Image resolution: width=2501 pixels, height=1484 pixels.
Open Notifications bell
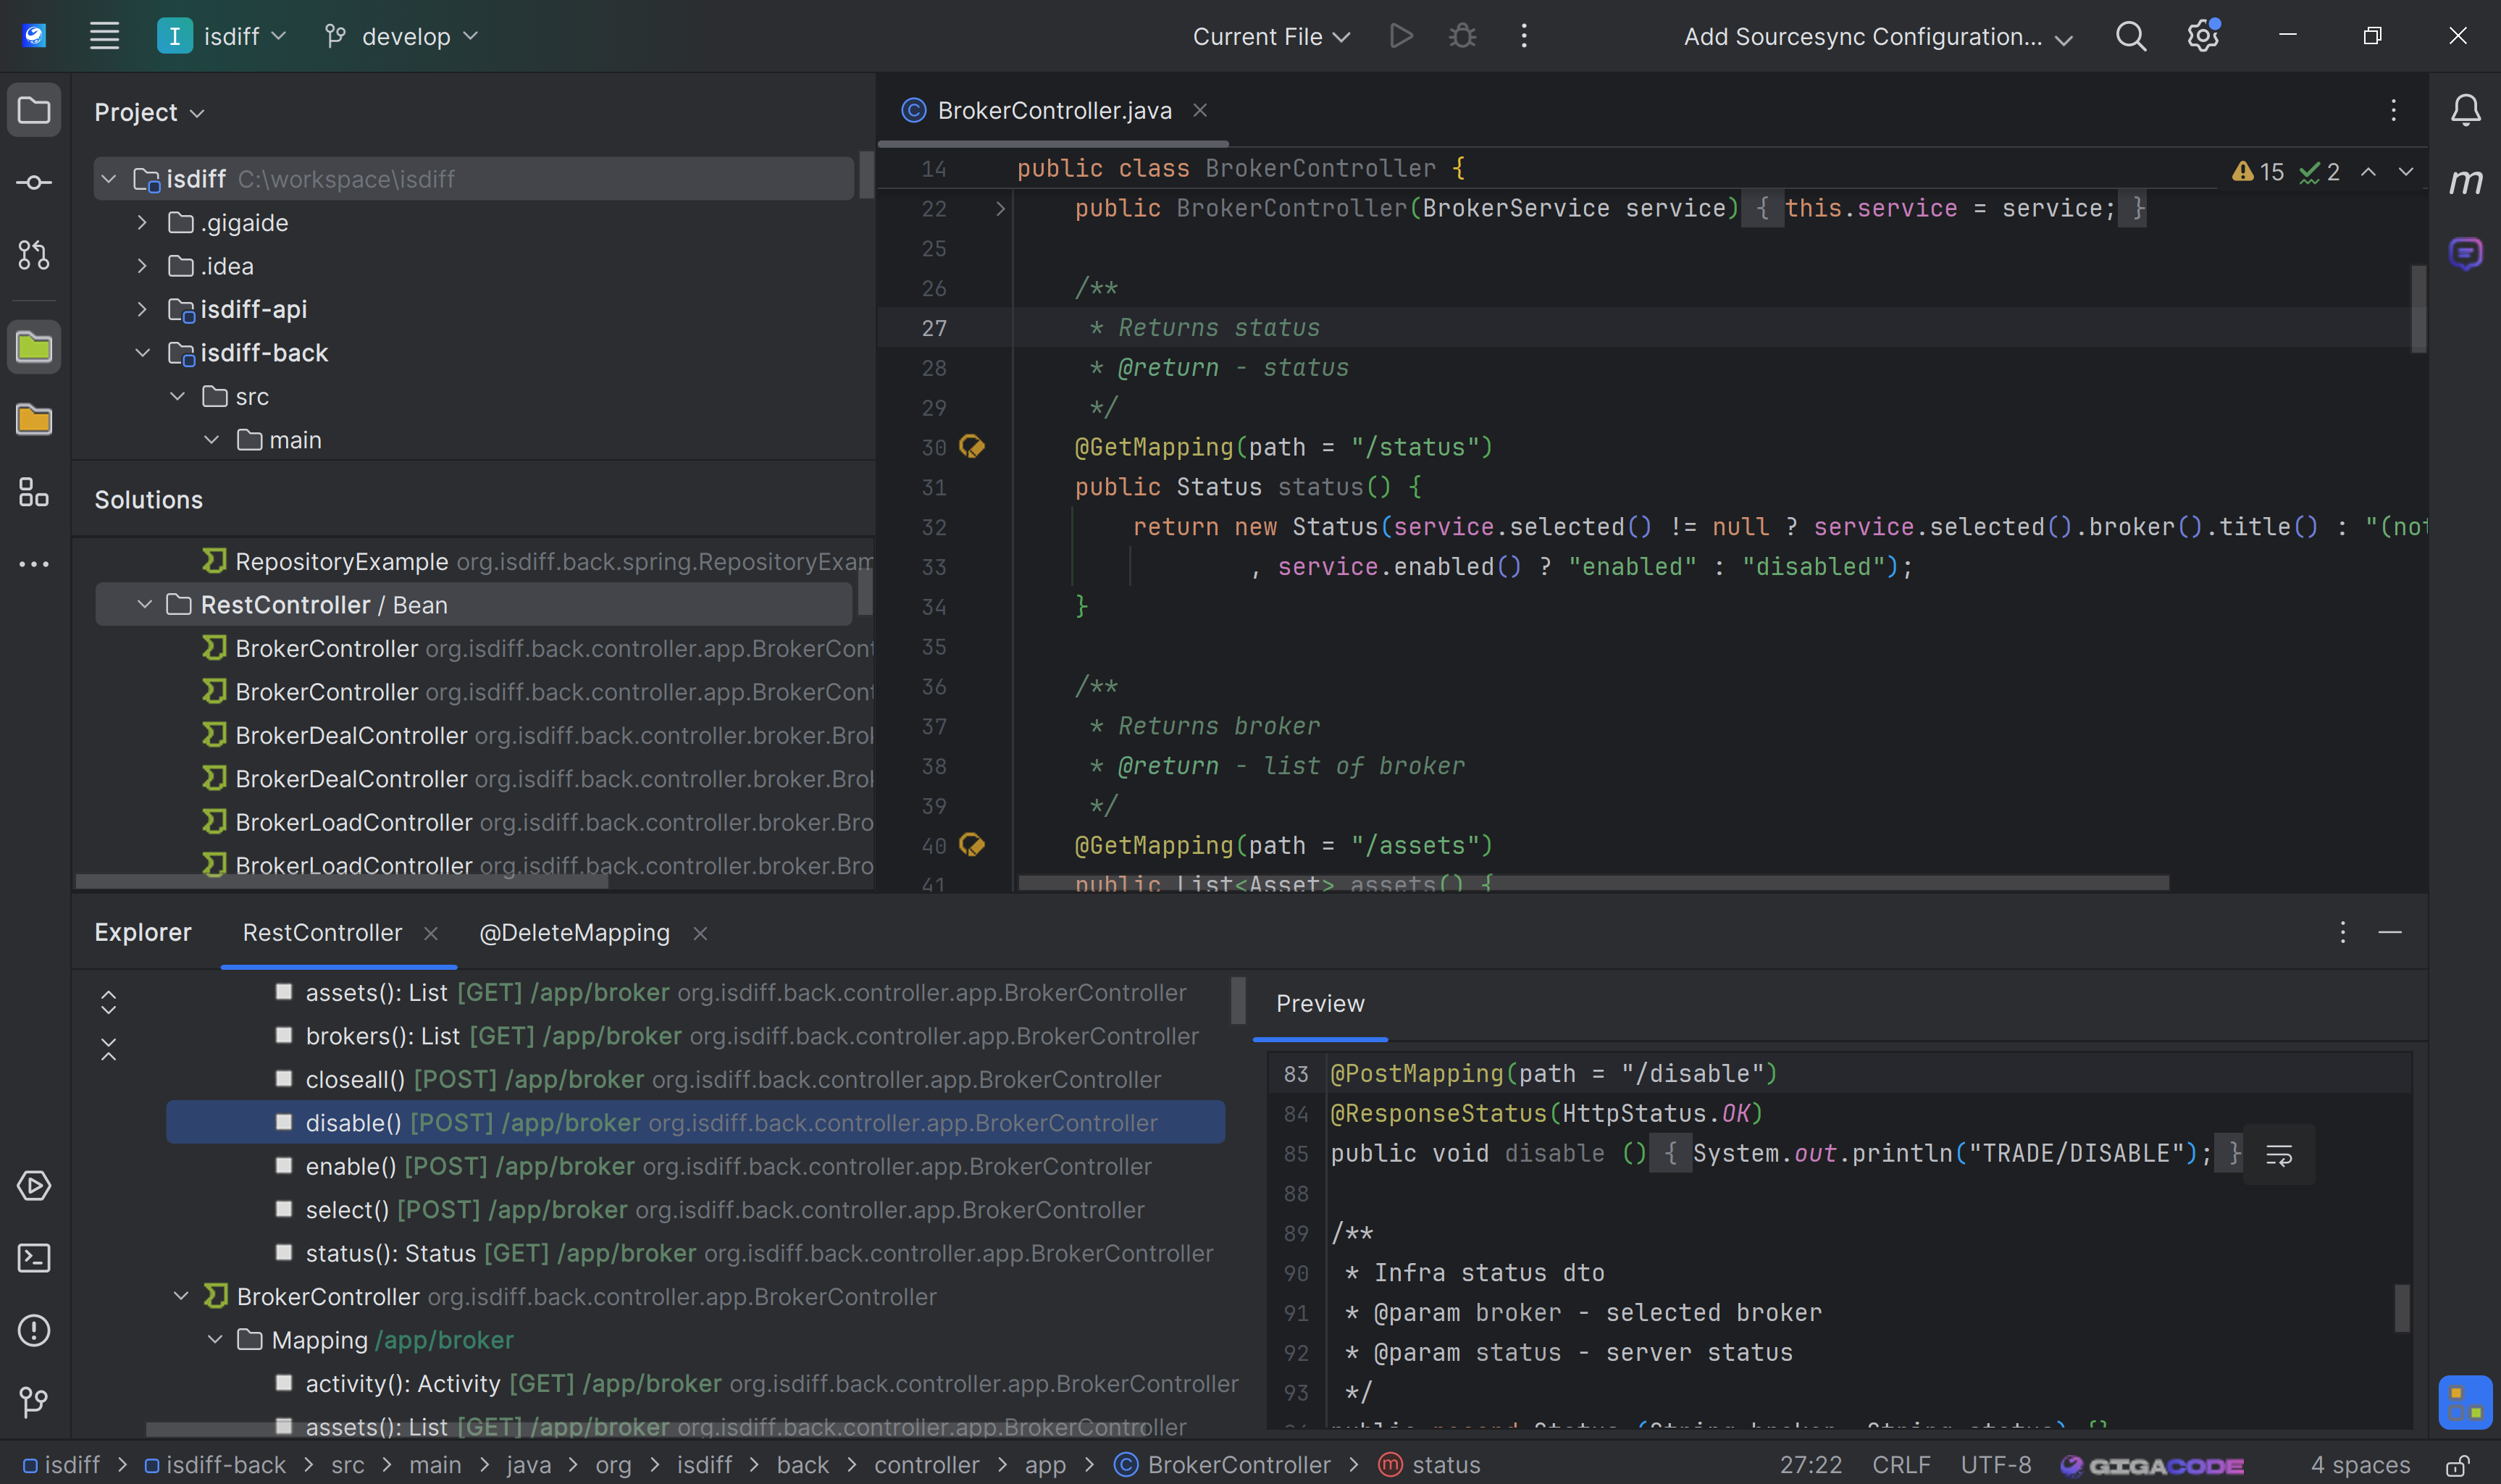point(2466,110)
